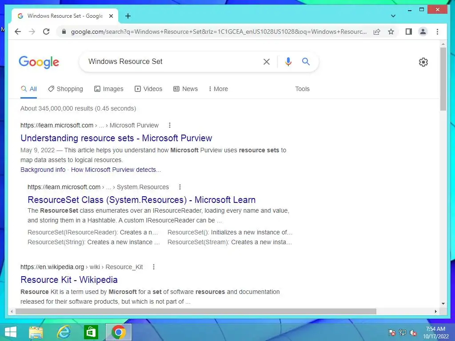Switch to Images results

[109, 89]
